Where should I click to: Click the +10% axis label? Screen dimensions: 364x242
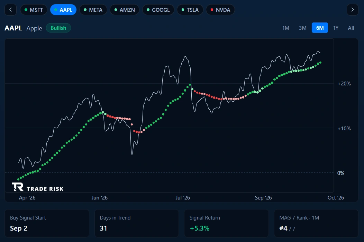[344, 128]
